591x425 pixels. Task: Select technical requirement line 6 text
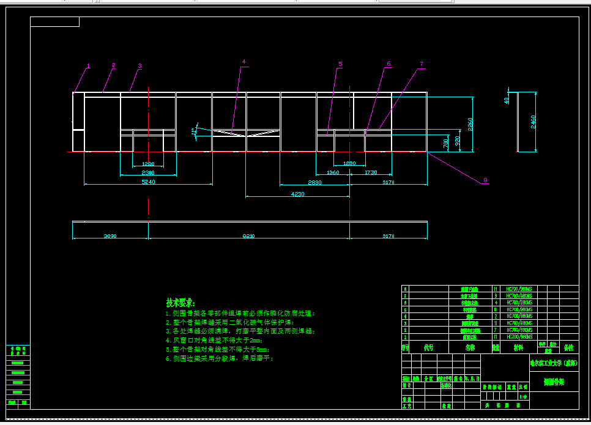coord(220,358)
